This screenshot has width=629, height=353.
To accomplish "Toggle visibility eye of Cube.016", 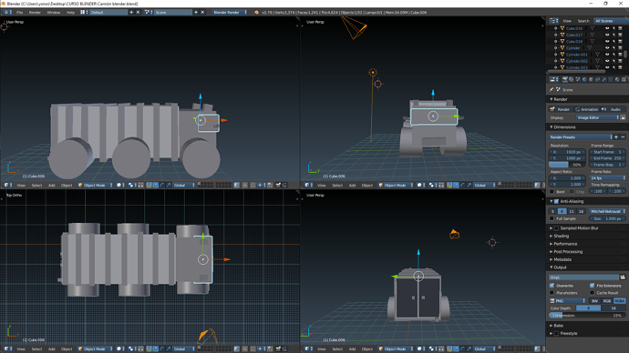I will click(x=607, y=28).
